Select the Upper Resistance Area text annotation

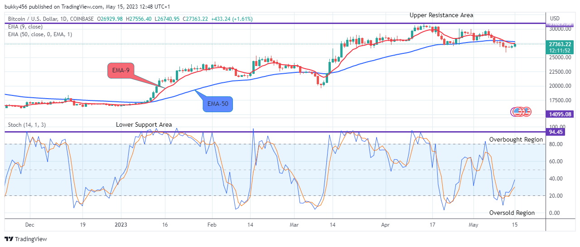[x=441, y=15]
